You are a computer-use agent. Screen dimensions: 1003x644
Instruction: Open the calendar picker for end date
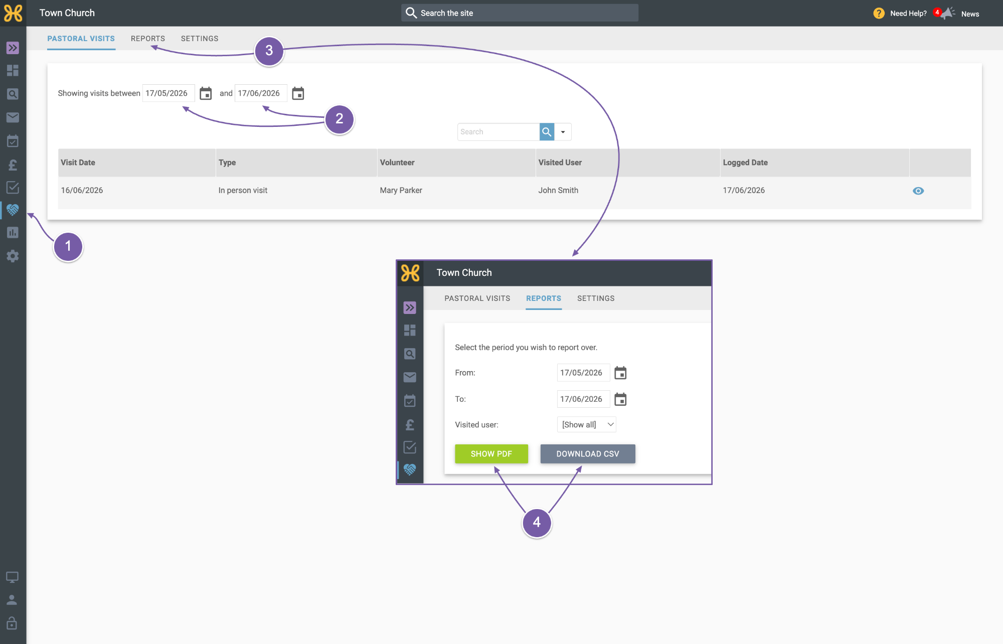[x=298, y=93]
